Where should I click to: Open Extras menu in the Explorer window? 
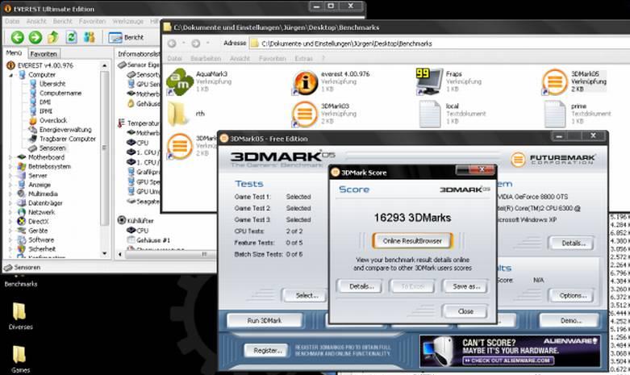point(303,58)
